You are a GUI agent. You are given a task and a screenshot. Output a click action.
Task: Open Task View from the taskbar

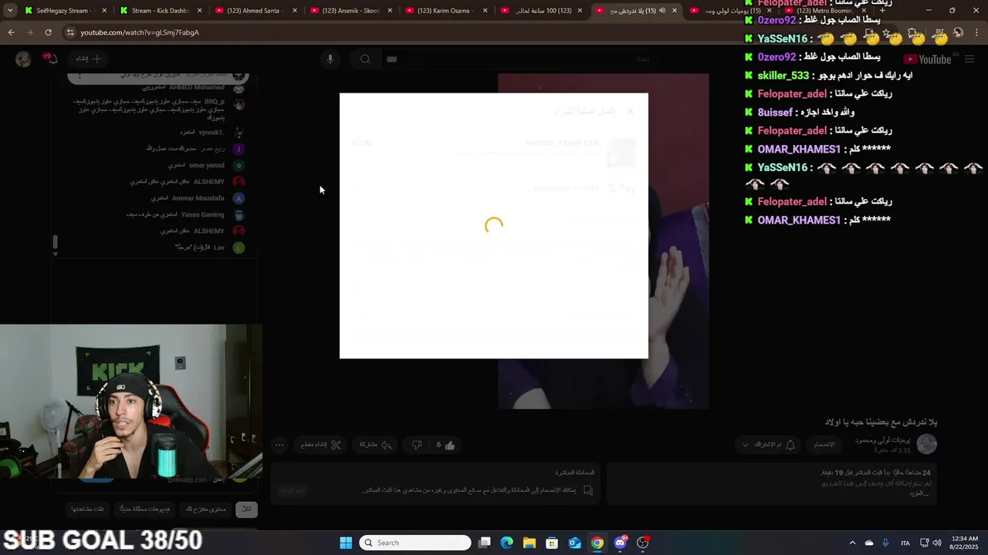(x=485, y=543)
